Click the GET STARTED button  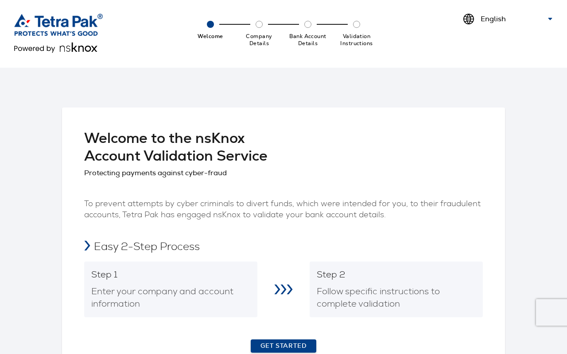click(283, 346)
